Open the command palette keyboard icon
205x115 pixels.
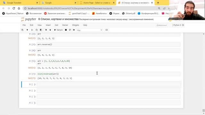coord(107,30)
